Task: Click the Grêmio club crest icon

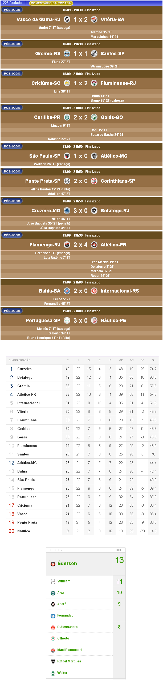Action: point(67,54)
